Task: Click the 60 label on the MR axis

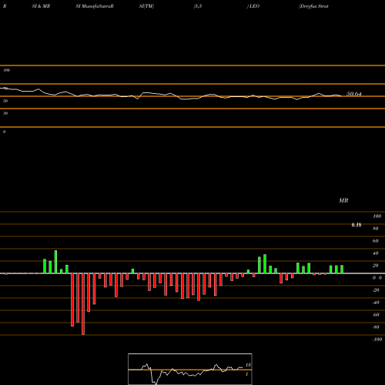Action: [376, 241]
